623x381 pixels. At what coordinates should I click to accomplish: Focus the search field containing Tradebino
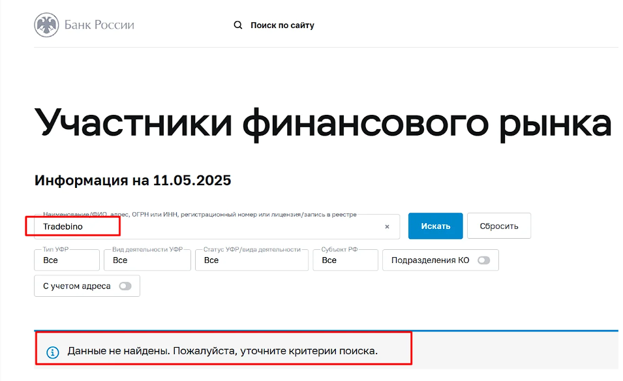tap(217, 226)
